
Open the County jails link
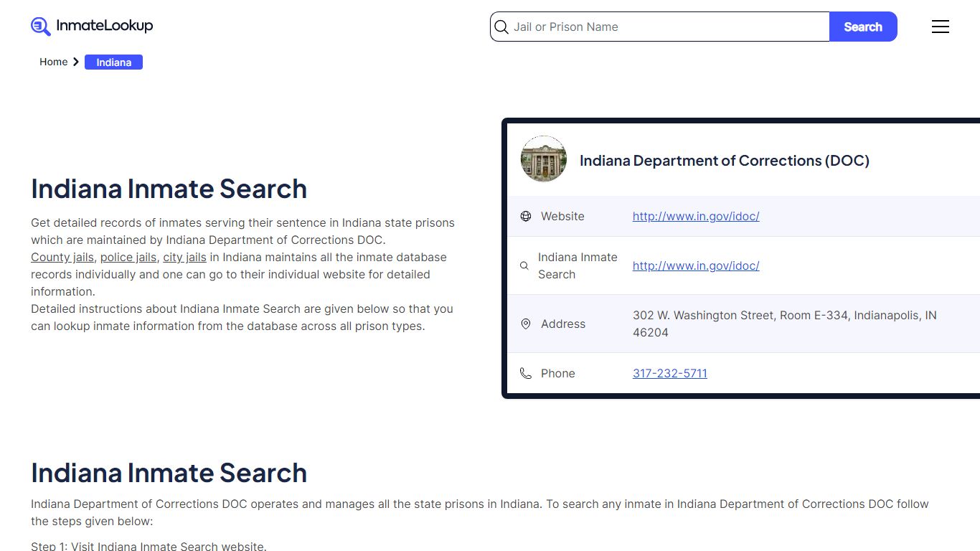[x=62, y=257]
